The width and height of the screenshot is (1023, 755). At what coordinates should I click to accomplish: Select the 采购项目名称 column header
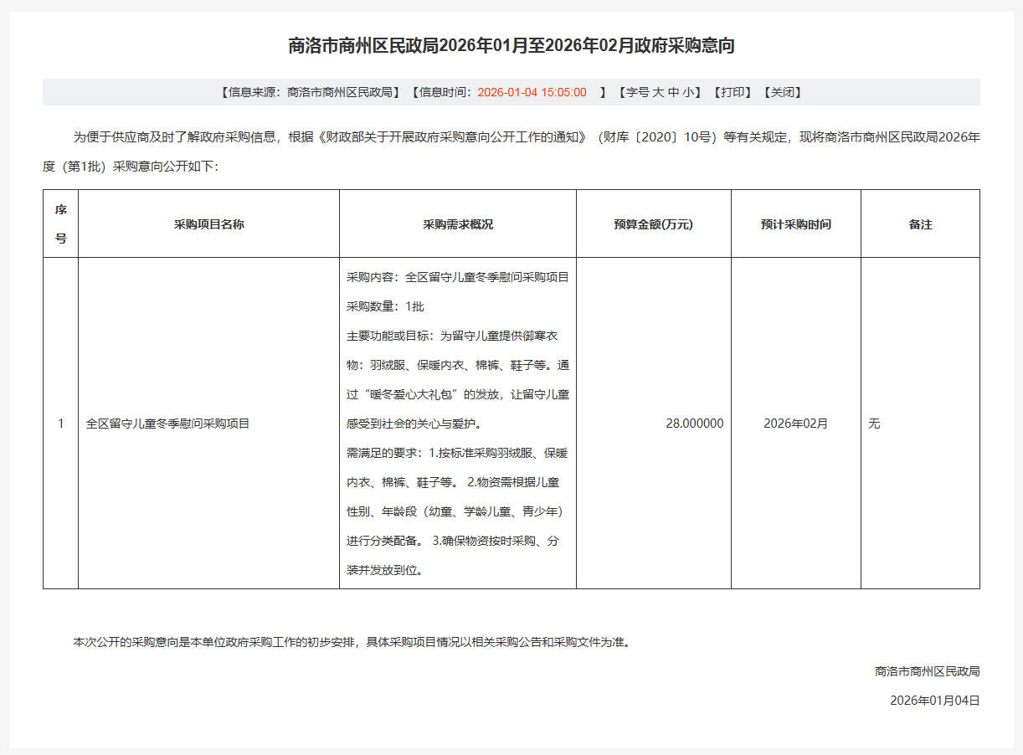coord(208,224)
